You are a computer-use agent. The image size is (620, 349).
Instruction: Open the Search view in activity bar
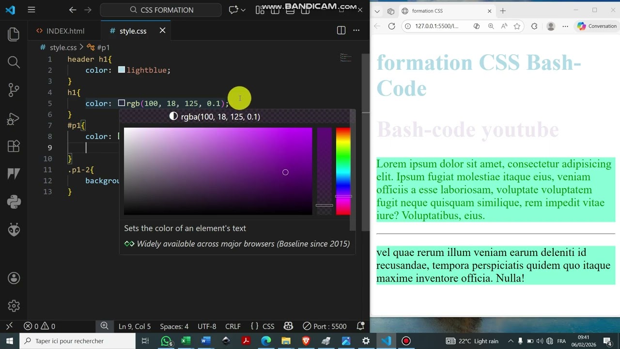tap(14, 62)
